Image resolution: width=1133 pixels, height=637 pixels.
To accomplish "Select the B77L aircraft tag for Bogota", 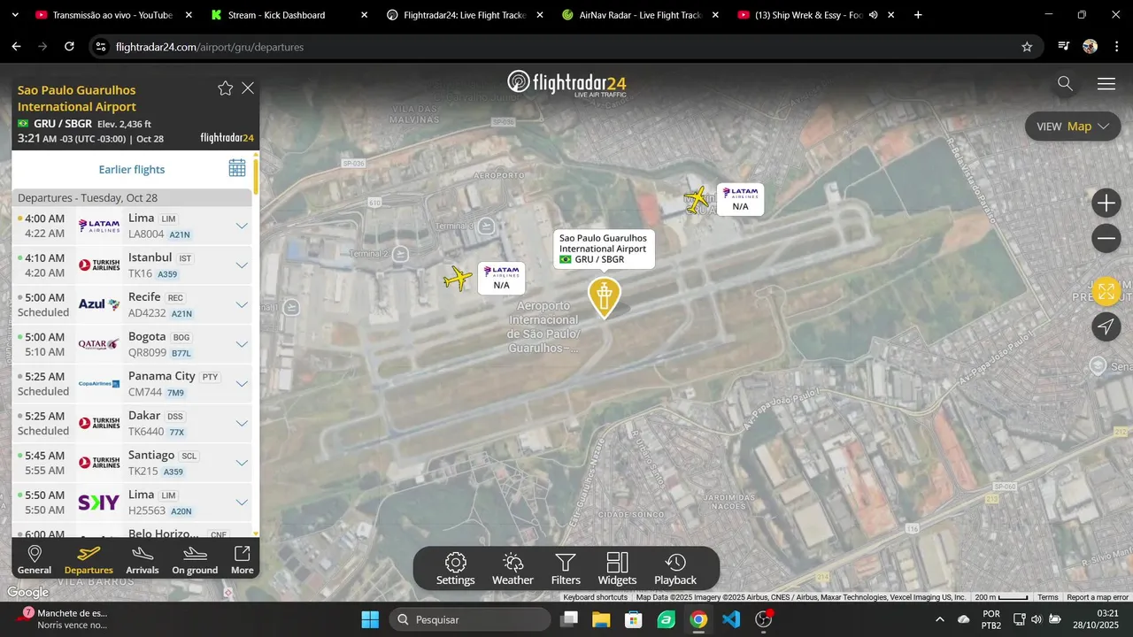I will [181, 353].
